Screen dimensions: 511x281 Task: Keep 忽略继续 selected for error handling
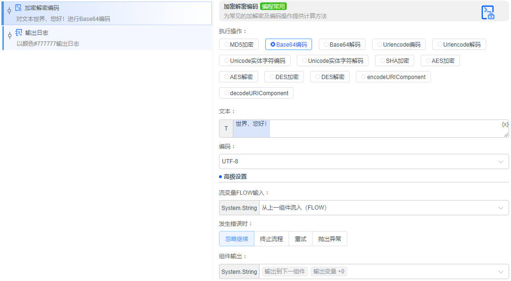tap(236, 239)
